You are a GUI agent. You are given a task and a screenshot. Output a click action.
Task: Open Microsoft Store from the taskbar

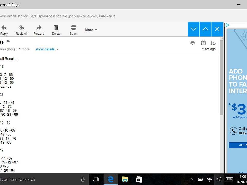(139, 179)
